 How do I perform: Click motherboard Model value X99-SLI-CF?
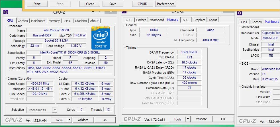pos(271,38)
